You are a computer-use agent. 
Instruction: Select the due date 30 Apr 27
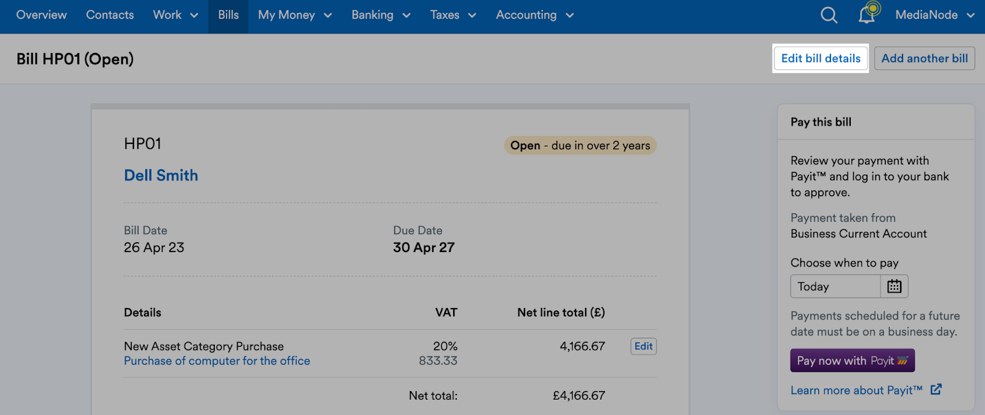click(424, 247)
